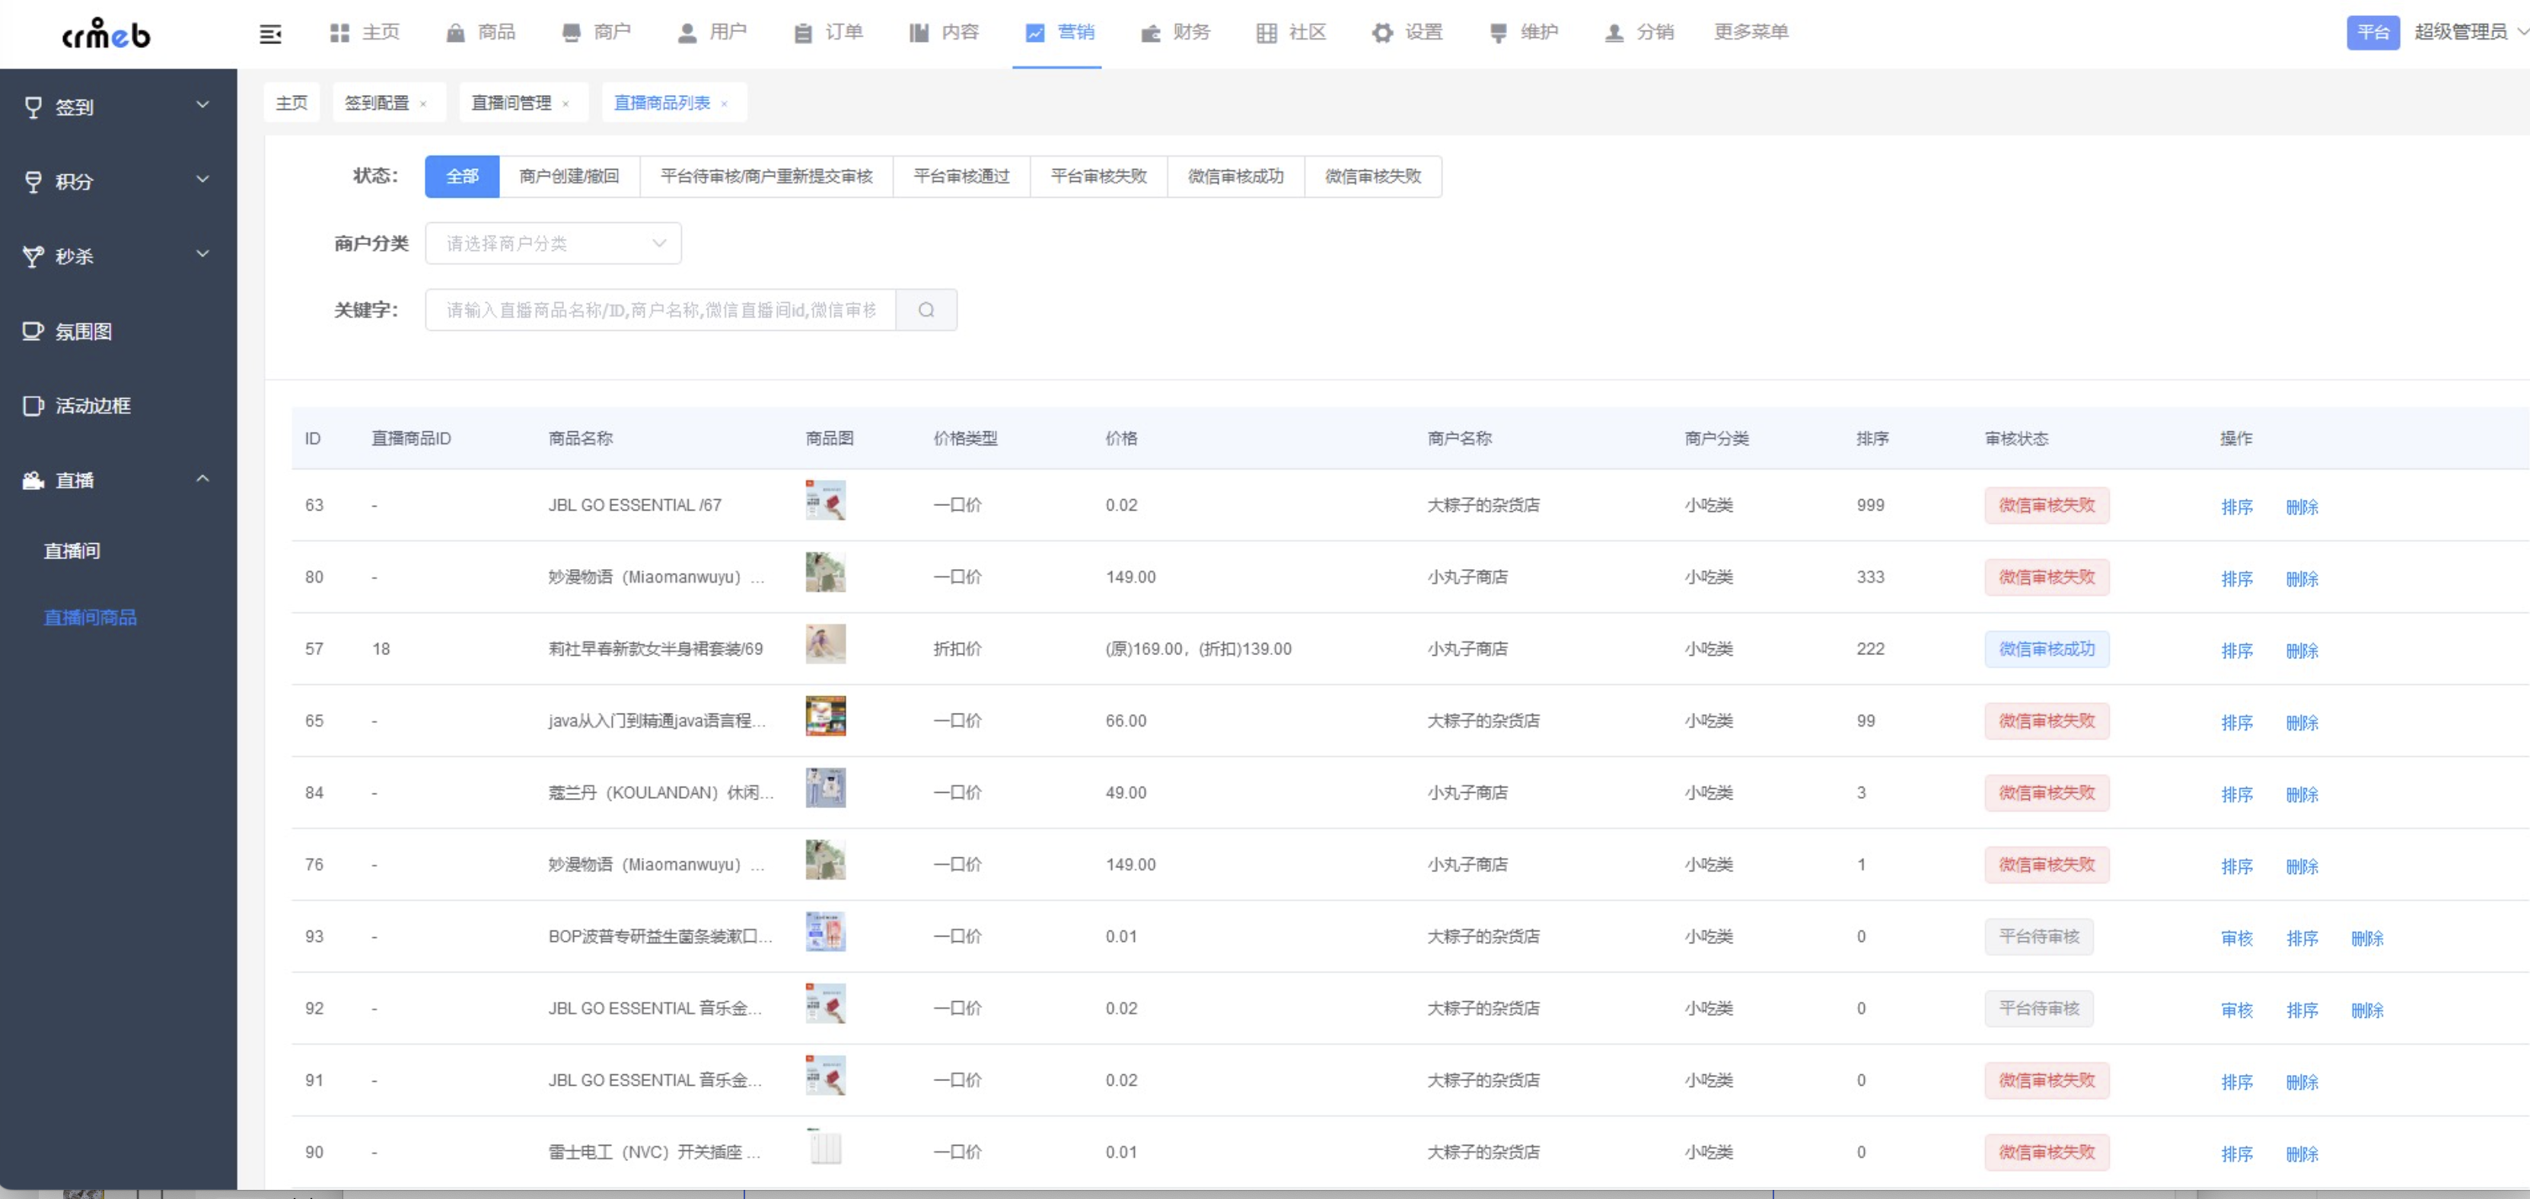
Task: Select the 全部 status filter
Action: [461, 177]
